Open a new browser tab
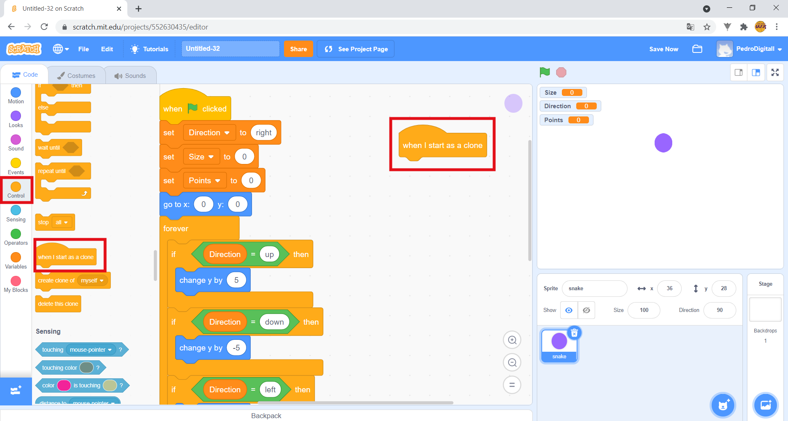 tap(138, 9)
